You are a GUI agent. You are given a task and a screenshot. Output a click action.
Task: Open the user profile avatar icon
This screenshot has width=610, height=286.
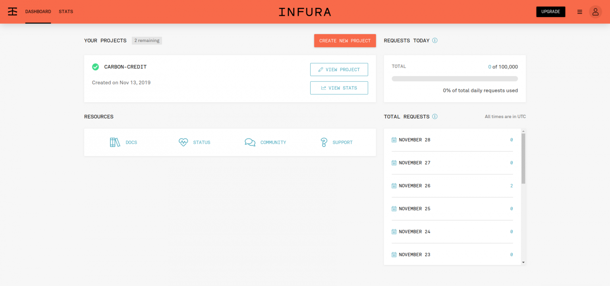(x=595, y=12)
